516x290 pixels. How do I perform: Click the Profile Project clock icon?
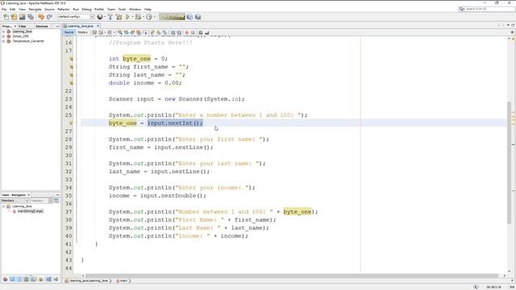coord(149,17)
